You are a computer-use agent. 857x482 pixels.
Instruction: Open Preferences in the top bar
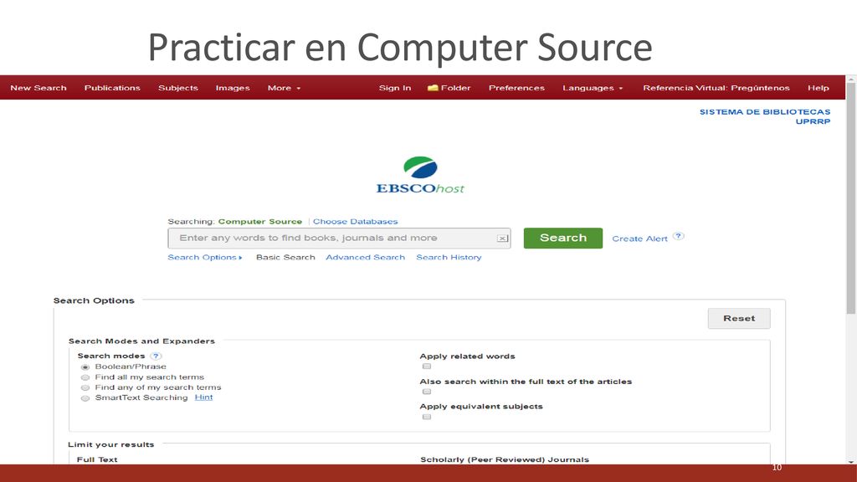[516, 87]
